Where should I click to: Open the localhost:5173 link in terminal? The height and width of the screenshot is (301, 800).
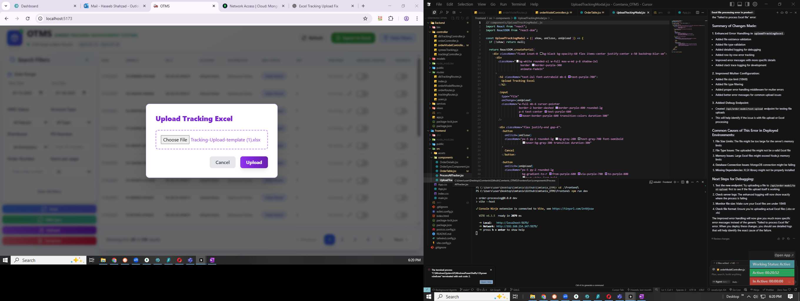512,223
